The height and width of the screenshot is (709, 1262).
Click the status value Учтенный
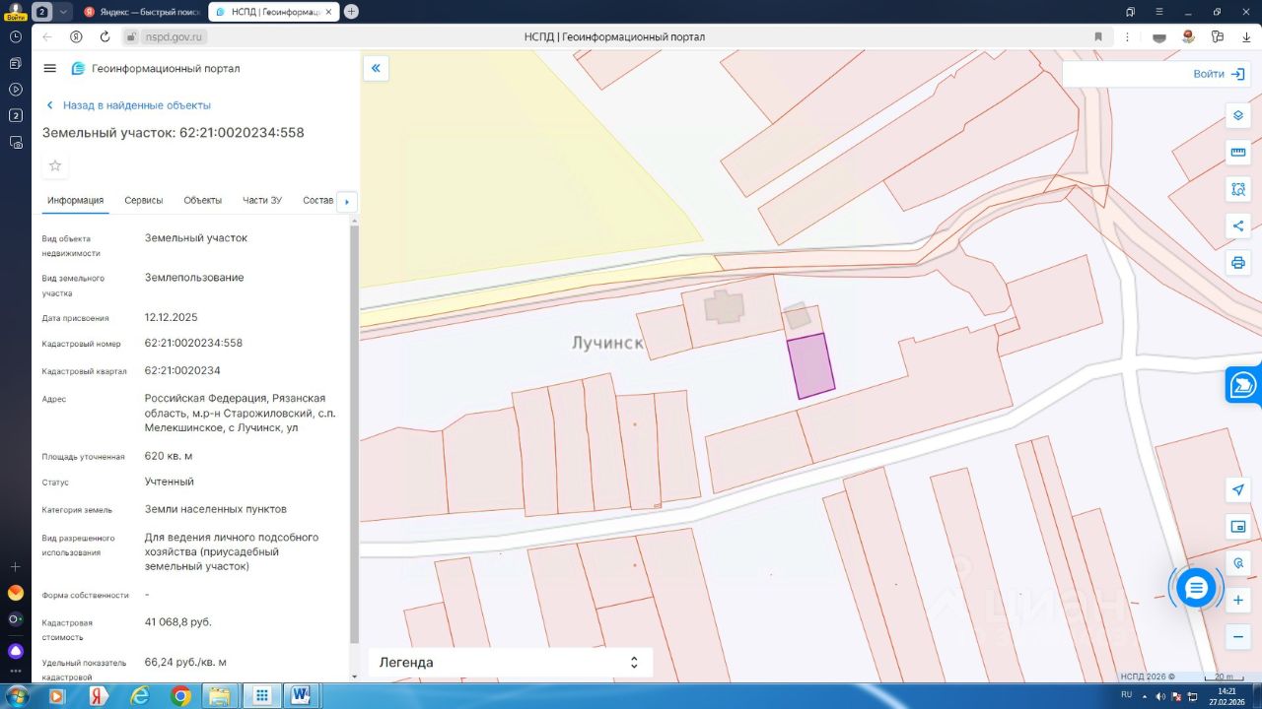point(170,482)
